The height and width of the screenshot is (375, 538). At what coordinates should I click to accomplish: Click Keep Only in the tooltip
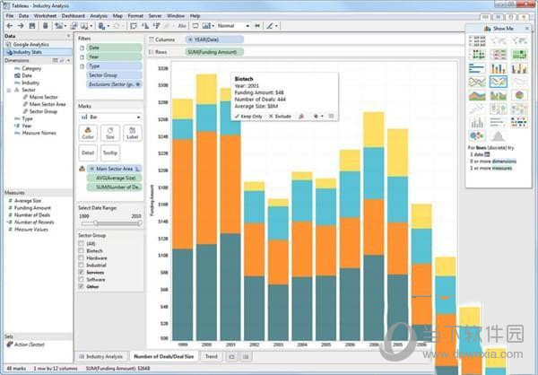click(x=248, y=117)
